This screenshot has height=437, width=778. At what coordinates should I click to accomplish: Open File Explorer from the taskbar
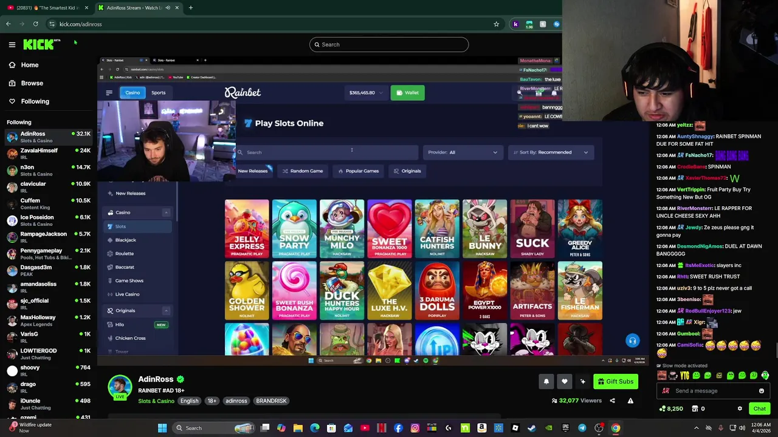(298, 428)
